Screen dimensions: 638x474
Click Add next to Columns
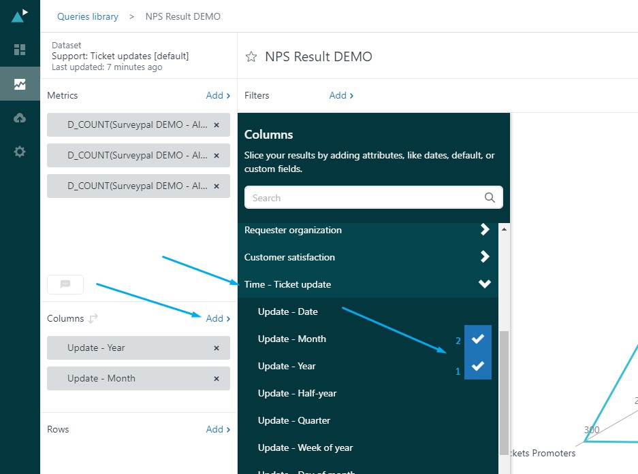tap(218, 318)
